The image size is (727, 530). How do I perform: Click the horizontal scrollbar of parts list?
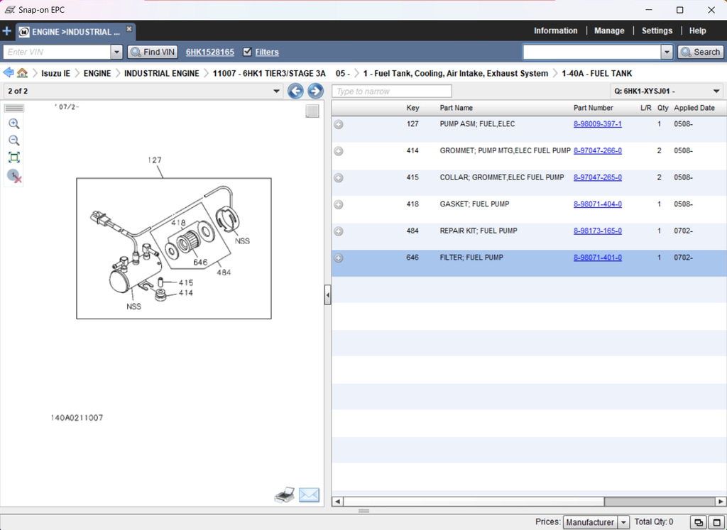474,502
